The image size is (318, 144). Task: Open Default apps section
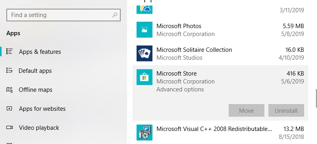click(35, 71)
